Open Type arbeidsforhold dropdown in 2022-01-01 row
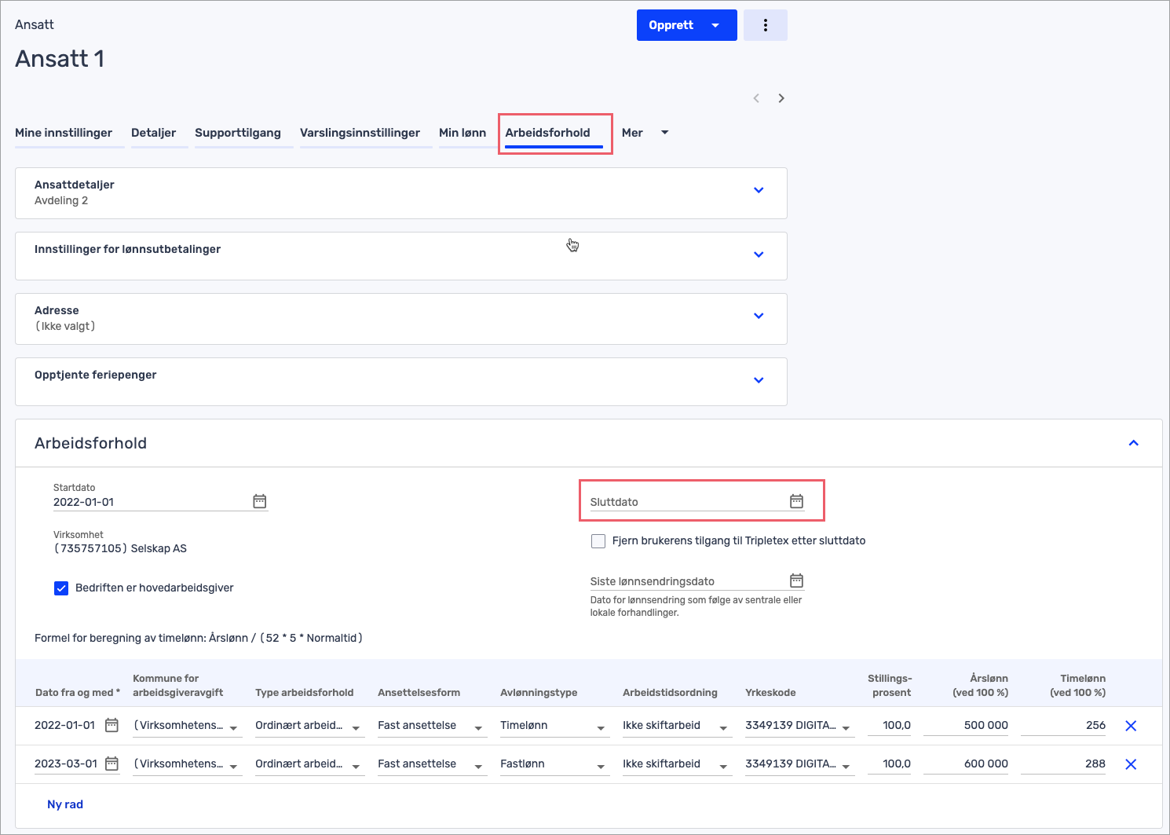The width and height of the screenshot is (1170, 835). pyautogui.click(x=309, y=726)
